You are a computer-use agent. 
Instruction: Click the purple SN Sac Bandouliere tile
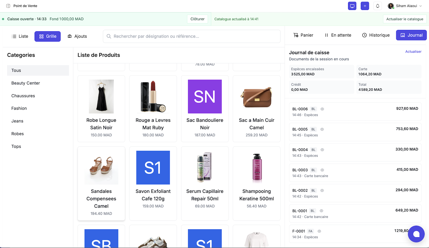[x=205, y=97]
